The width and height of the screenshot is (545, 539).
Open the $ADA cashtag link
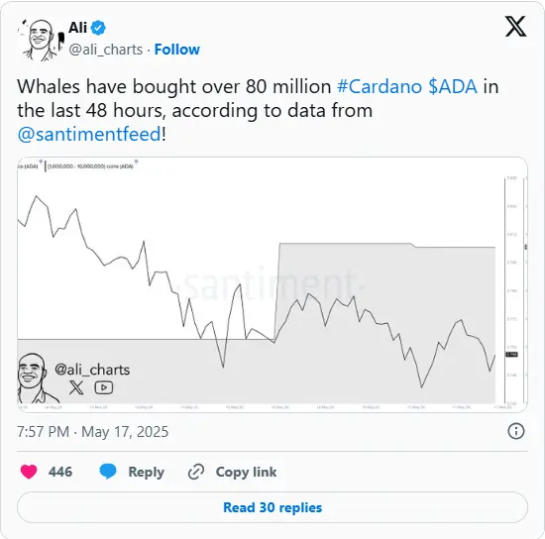pos(453,86)
